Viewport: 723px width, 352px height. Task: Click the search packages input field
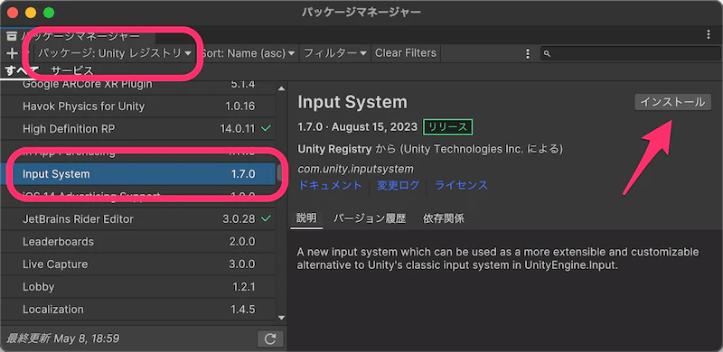click(x=631, y=53)
